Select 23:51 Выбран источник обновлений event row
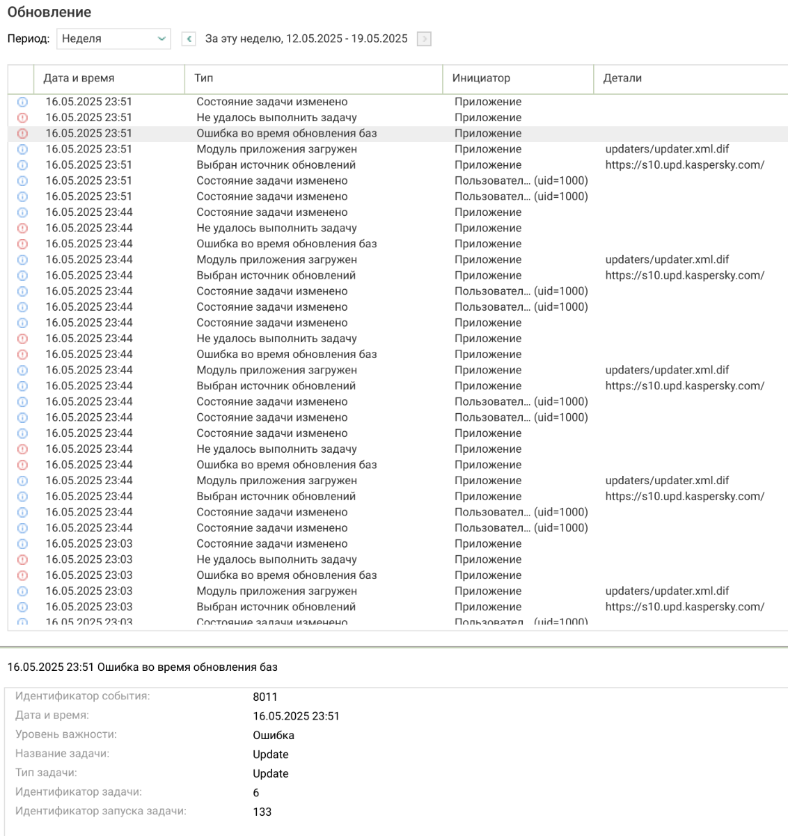 pyautogui.click(x=398, y=165)
